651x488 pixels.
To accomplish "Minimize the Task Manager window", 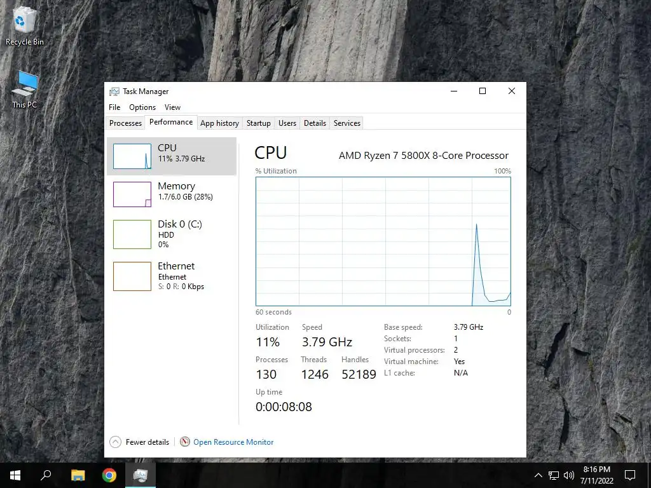I will 454,91.
